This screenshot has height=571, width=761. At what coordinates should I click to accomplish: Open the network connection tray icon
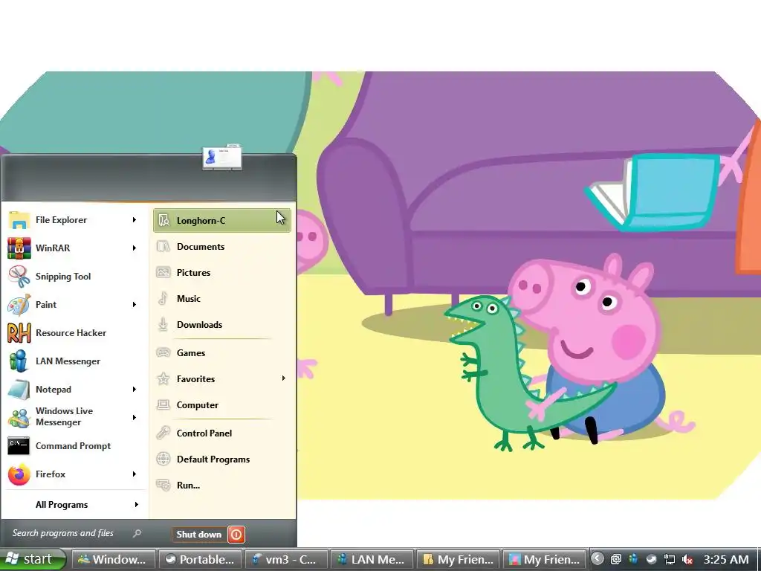pyautogui.click(x=670, y=559)
